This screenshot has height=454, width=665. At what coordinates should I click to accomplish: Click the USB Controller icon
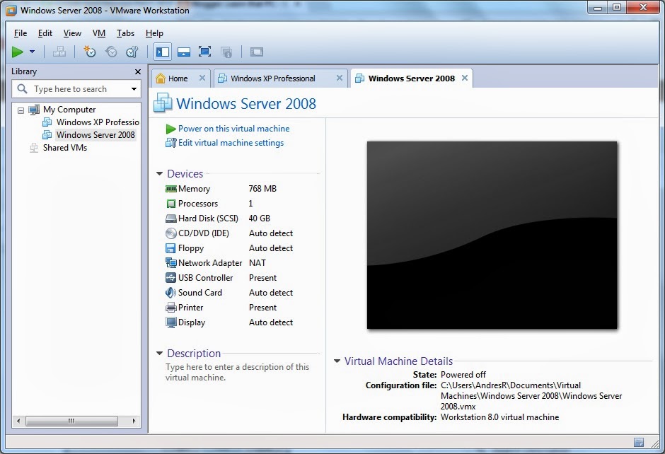click(x=170, y=278)
